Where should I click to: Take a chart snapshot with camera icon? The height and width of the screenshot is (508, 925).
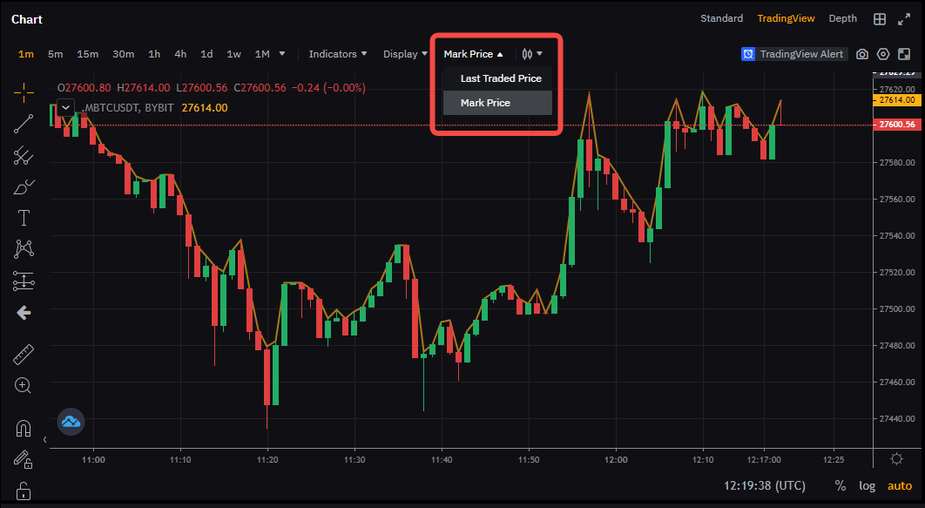861,54
